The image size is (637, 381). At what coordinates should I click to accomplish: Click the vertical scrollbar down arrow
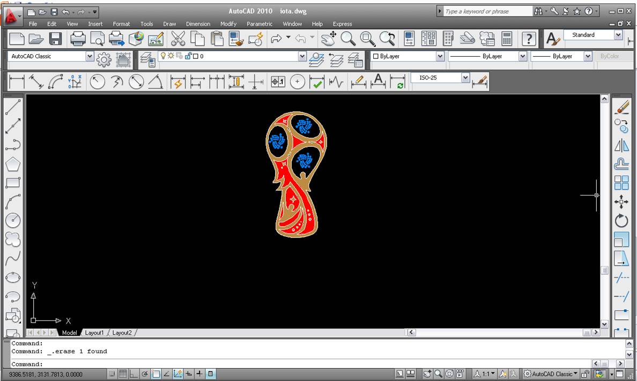604,324
